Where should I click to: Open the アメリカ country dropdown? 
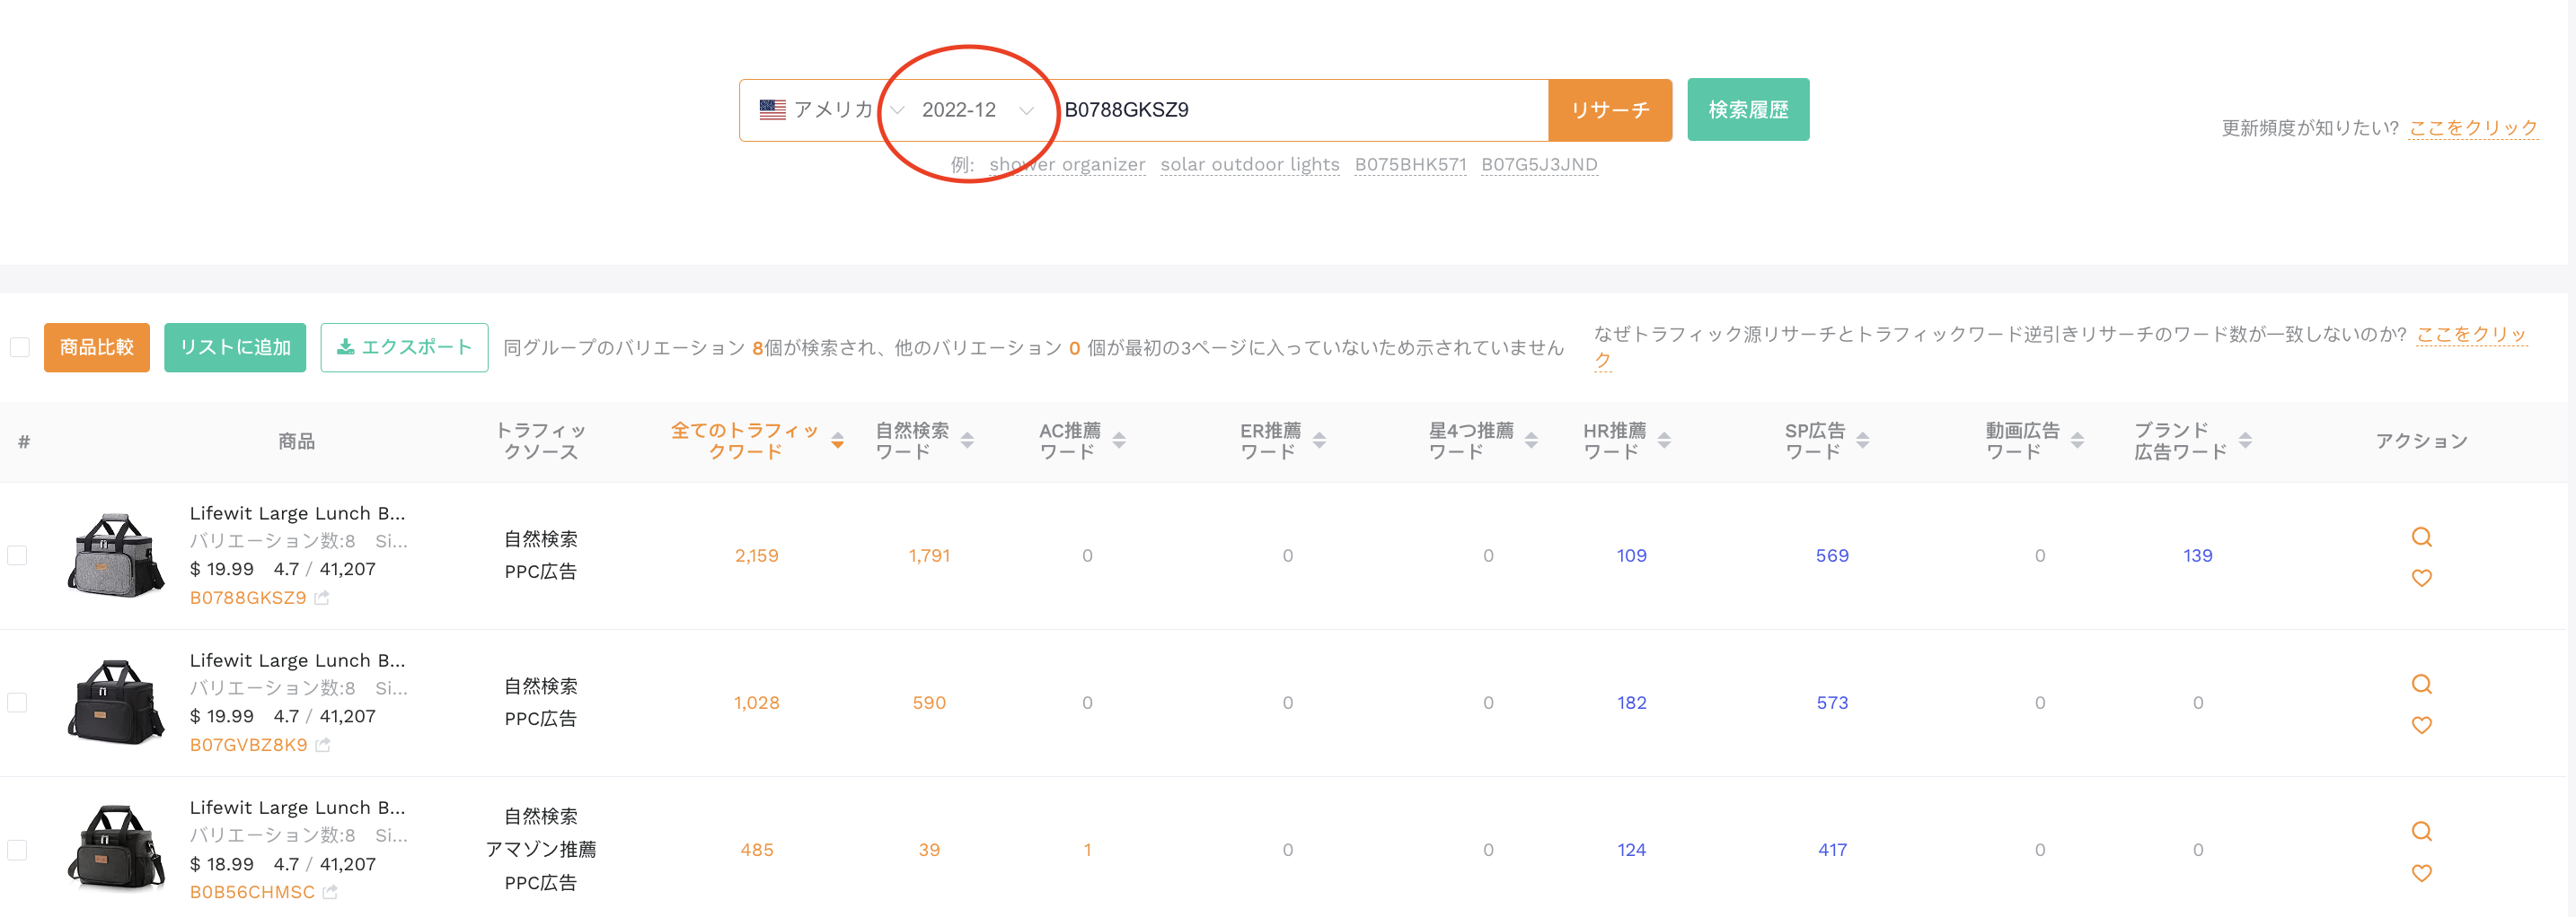831,109
